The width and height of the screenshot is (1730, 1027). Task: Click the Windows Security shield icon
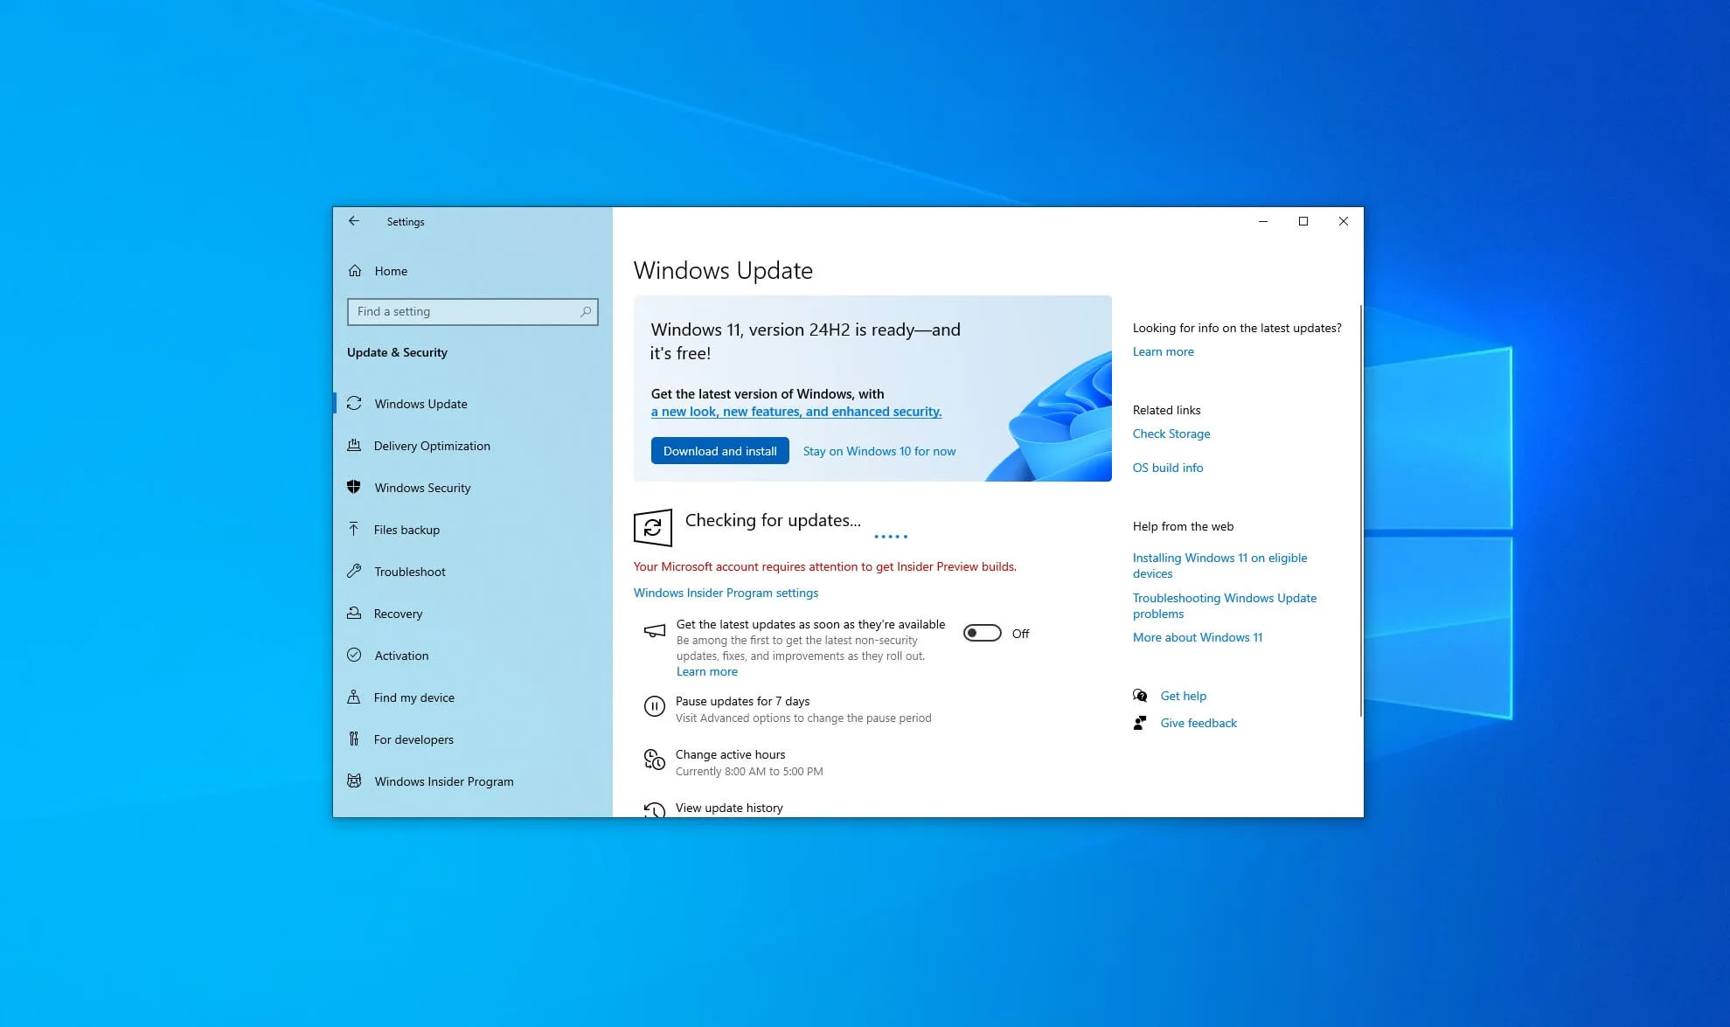pyautogui.click(x=355, y=487)
